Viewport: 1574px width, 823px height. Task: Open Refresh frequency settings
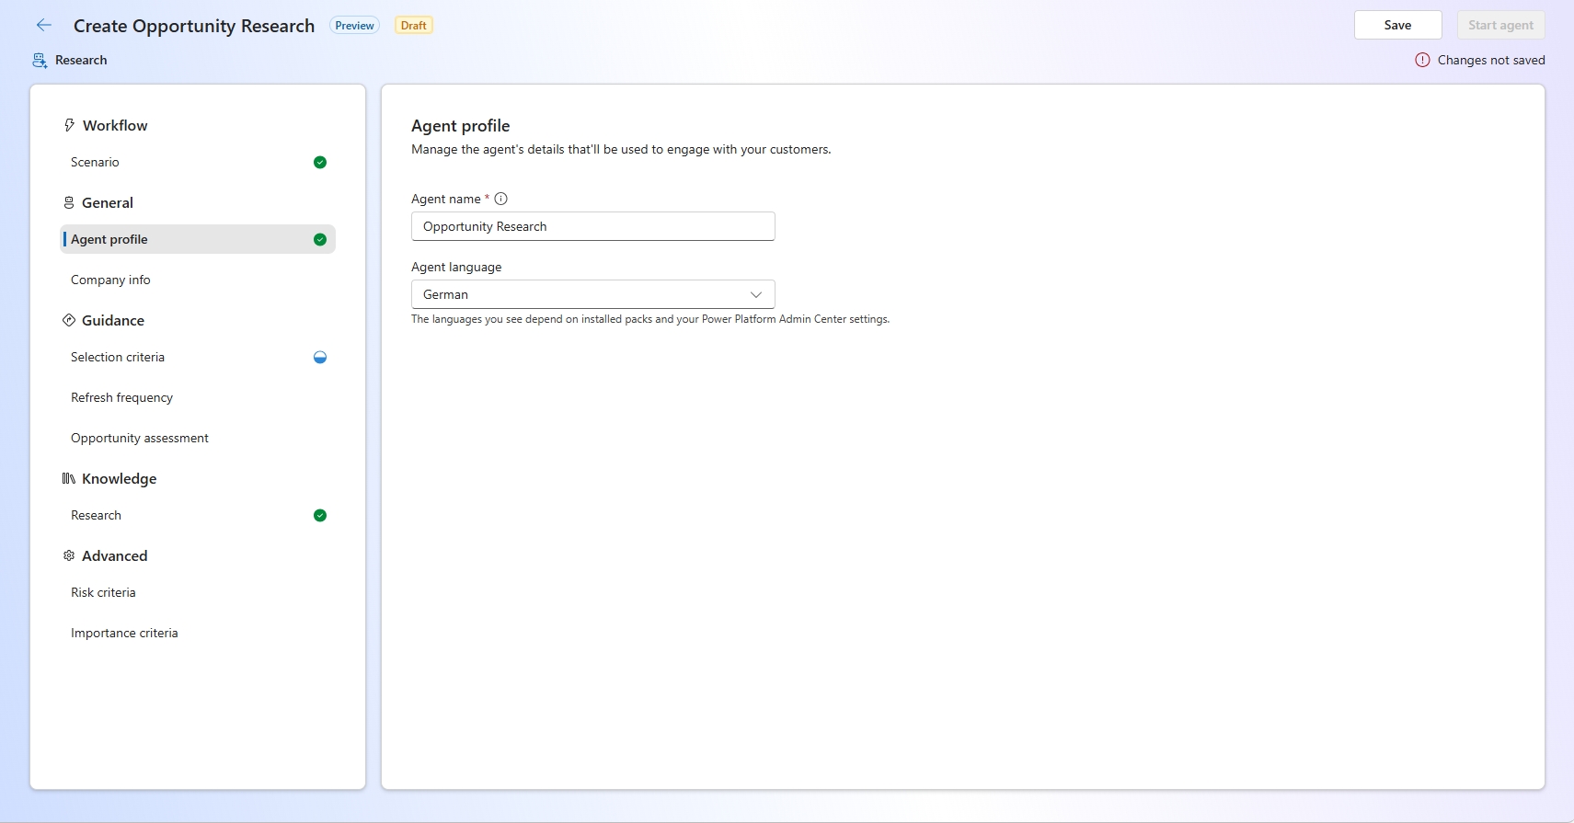[x=198, y=397]
